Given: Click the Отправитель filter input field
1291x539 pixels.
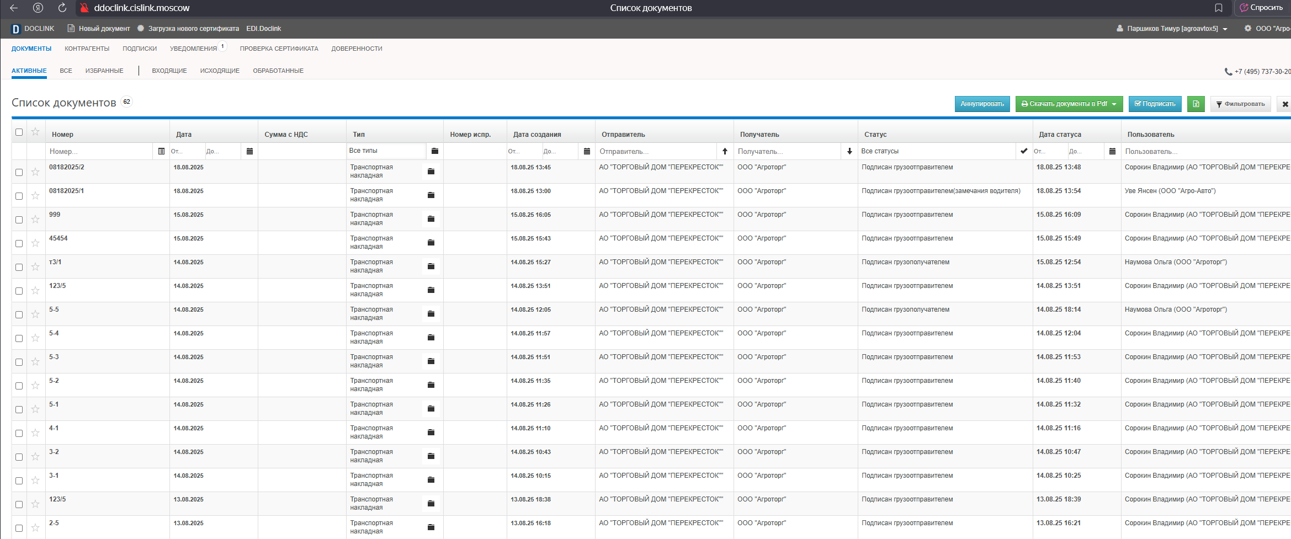Looking at the screenshot, I should pyautogui.click(x=656, y=151).
